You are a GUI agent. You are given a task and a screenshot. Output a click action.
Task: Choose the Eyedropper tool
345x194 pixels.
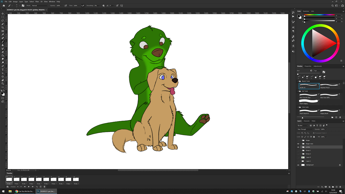click(3, 35)
